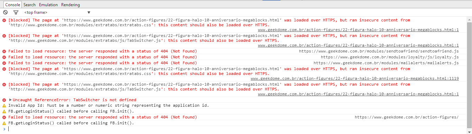Viewport: 472px width, 134px height.
Task: Expand the Uncaught ReferenceError stack trace
Action: pyautogui.click(x=10, y=100)
